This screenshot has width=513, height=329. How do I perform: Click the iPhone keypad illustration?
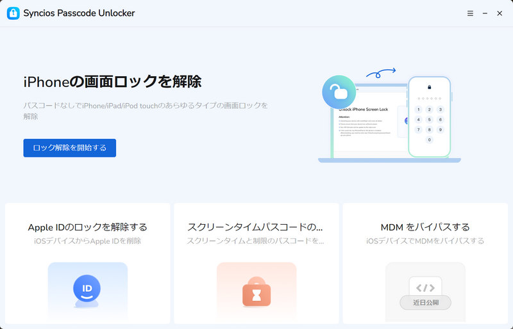pos(429,117)
